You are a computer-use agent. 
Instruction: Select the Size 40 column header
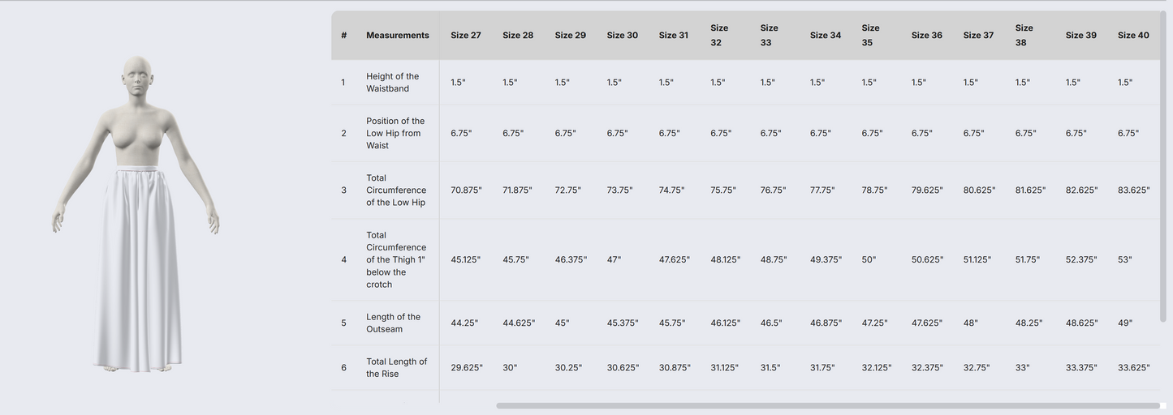pos(1133,36)
